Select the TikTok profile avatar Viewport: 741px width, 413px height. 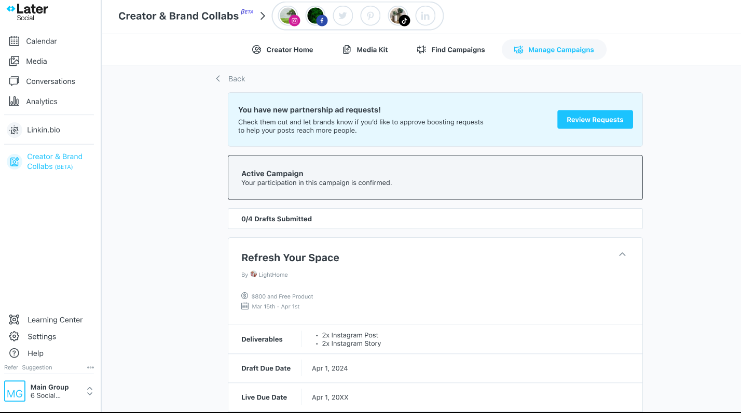click(398, 16)
